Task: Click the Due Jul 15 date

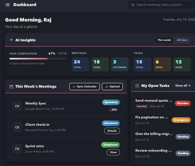Action: point(142,123)
